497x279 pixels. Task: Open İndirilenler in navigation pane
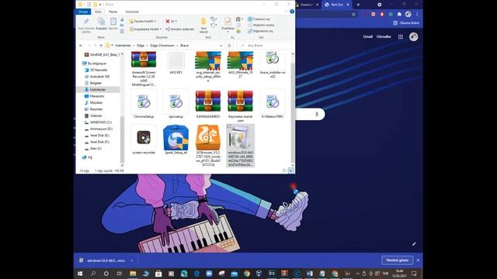pos(98,90)
